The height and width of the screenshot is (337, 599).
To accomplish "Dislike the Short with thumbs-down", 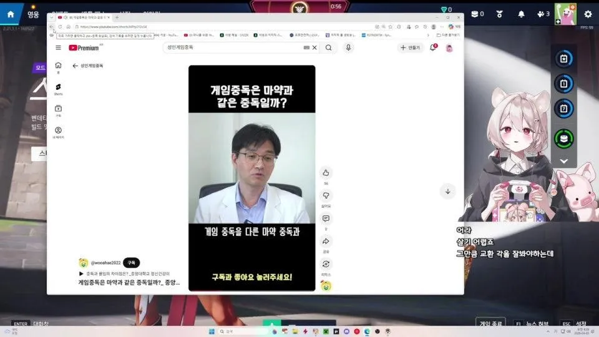I will pos(326,195).
